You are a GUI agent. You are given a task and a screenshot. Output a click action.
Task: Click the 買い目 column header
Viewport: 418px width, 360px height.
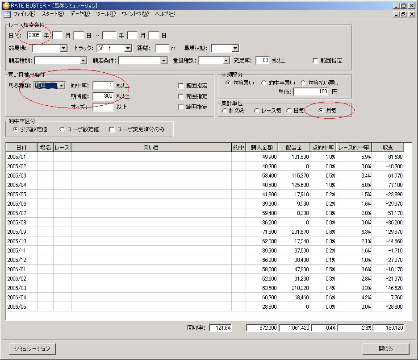tap(151, 147)
